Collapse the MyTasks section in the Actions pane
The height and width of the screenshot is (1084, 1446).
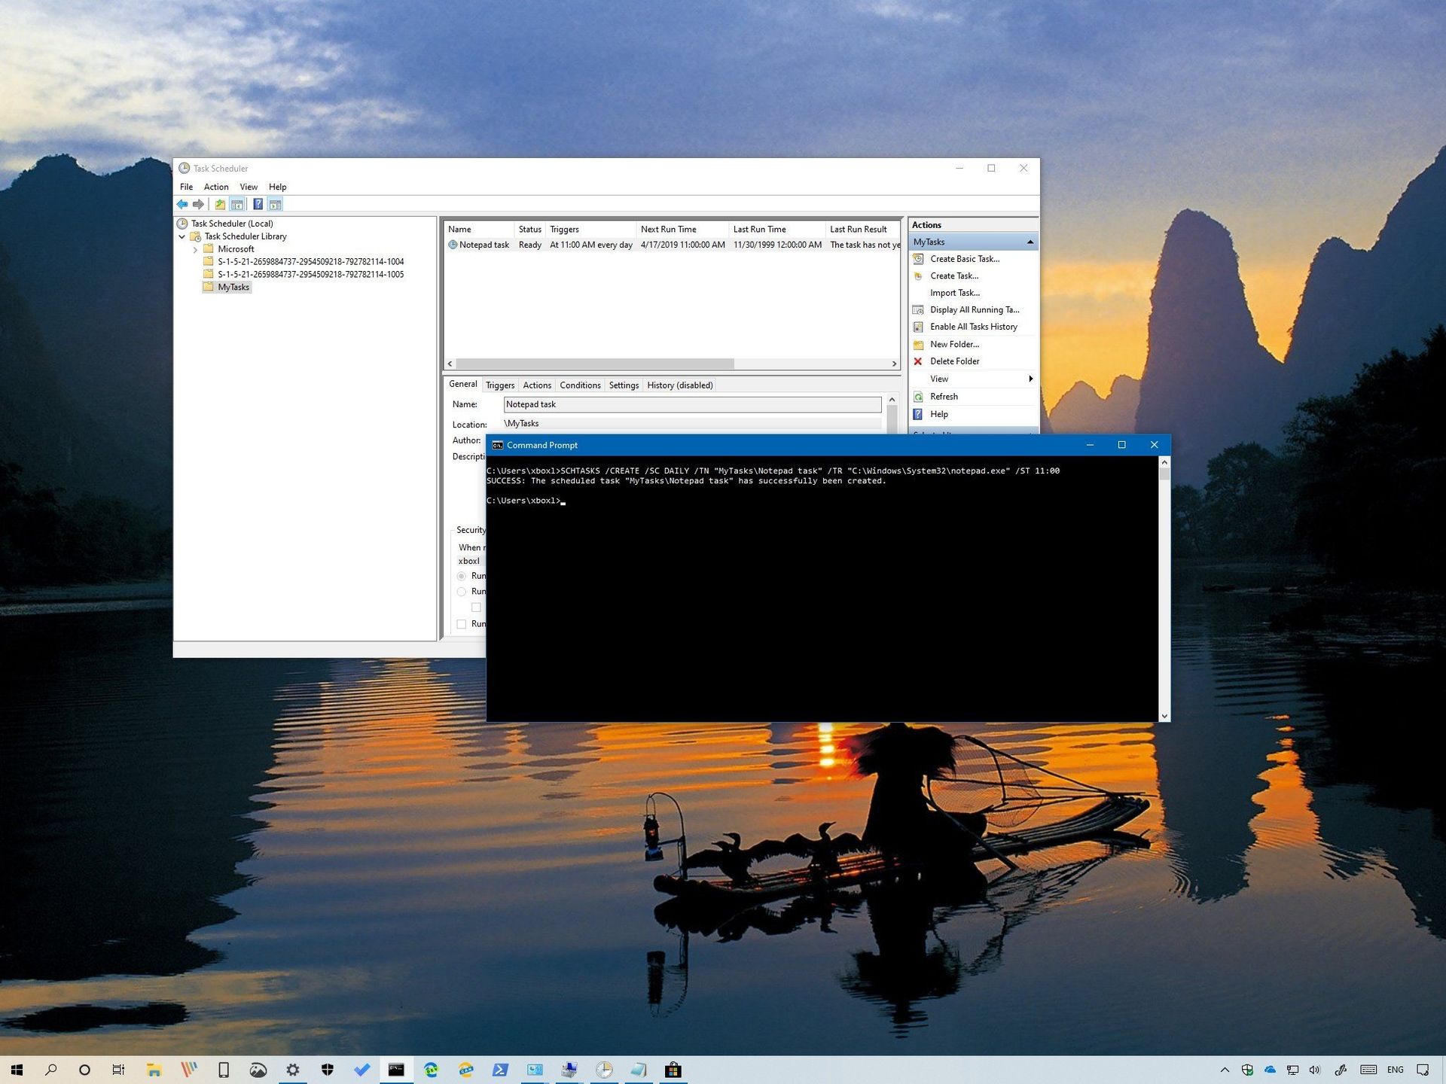(x=1030, y=242)
